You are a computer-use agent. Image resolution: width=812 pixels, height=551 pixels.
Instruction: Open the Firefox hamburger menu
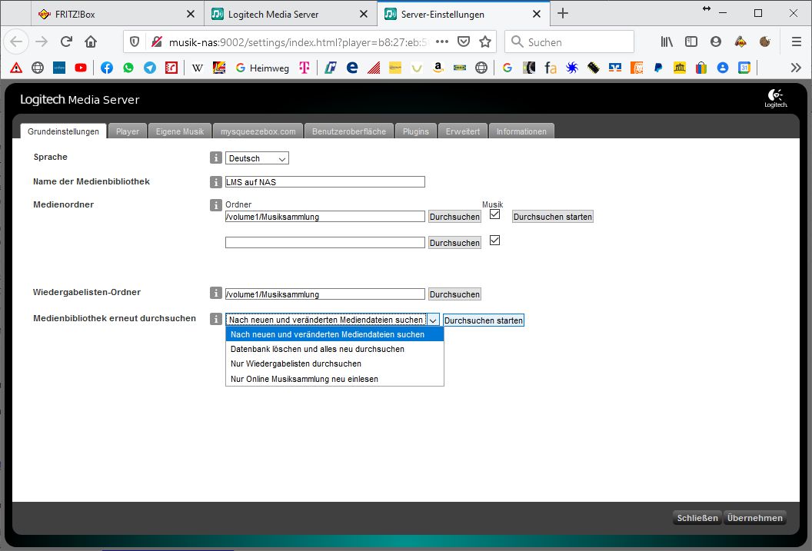tap(797, 41)
